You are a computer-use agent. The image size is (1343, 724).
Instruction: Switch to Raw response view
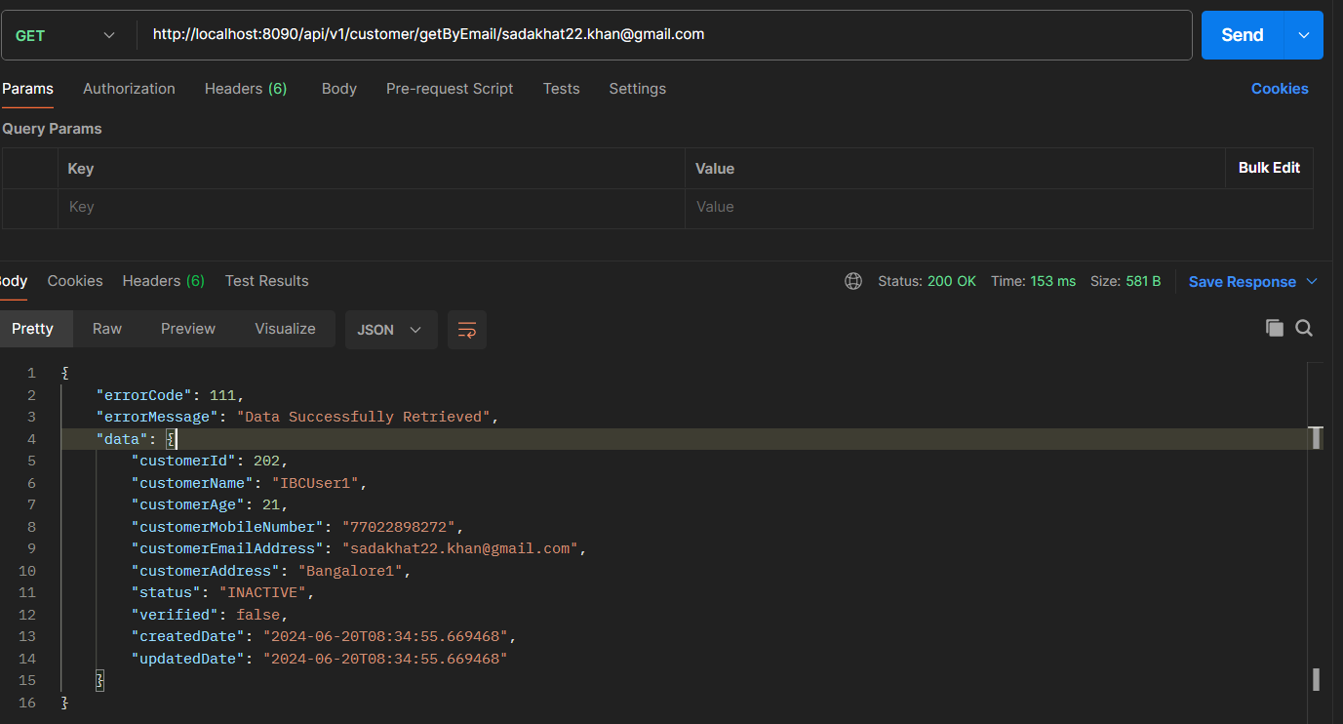pos(107,329)
